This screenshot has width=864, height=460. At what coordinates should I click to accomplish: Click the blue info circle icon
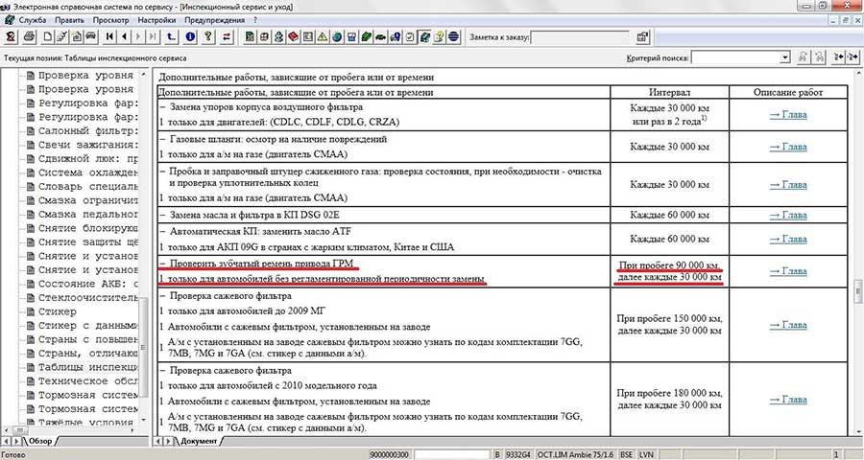pyautogui.click(x=190, y=36)
